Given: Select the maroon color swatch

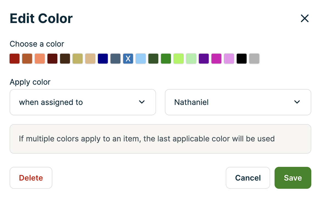Looking at the screenshot, I should coord(52,58).
